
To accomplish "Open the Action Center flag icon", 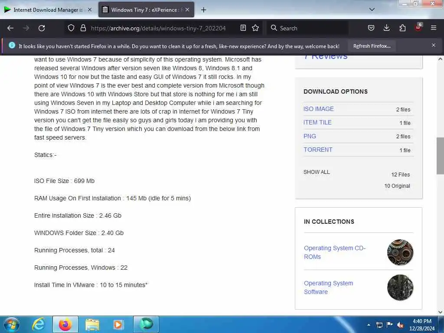I will click(390, 325).
